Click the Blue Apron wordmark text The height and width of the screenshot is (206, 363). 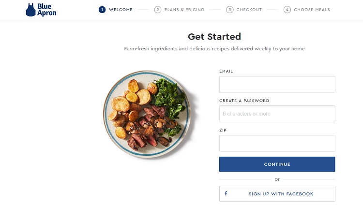click(47, 10)
